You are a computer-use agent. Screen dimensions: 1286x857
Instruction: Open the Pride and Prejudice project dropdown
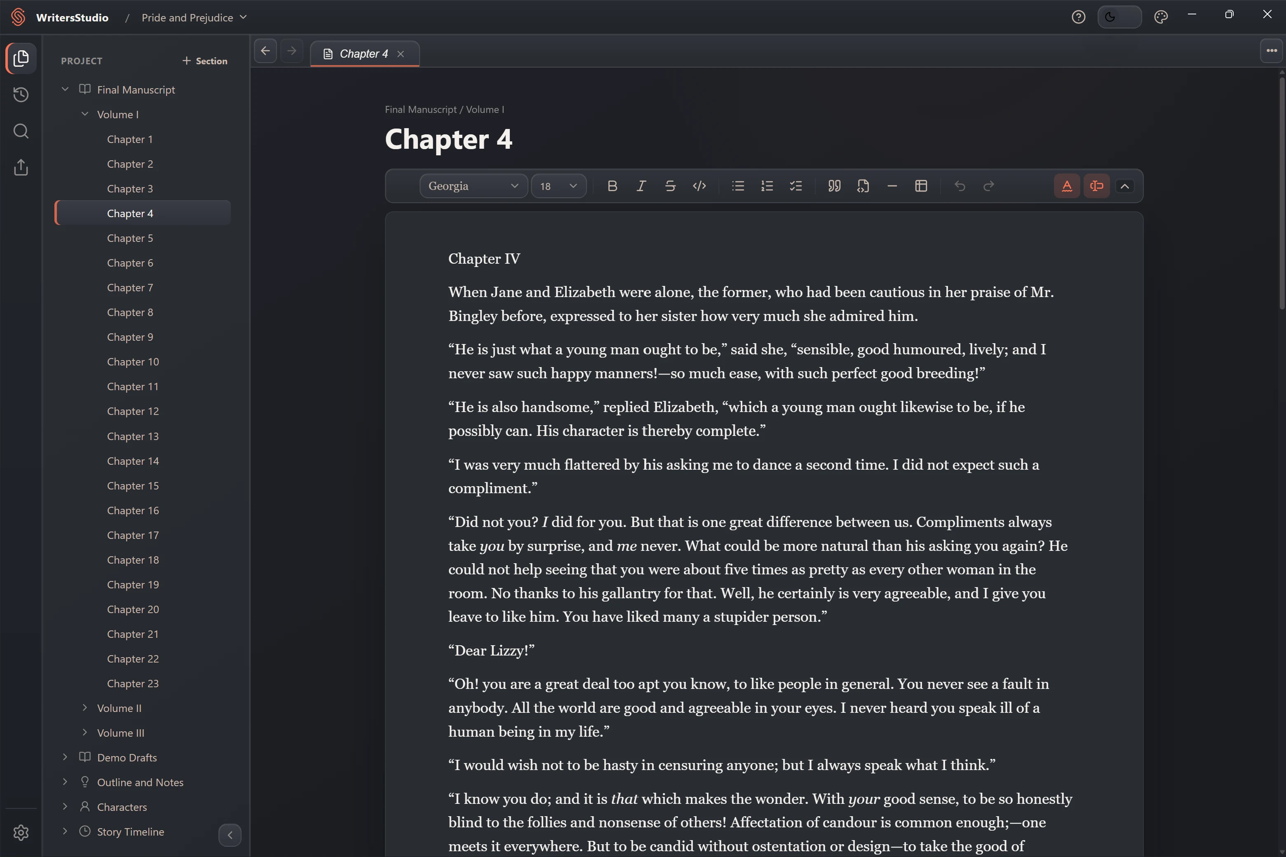click(194, 17)
